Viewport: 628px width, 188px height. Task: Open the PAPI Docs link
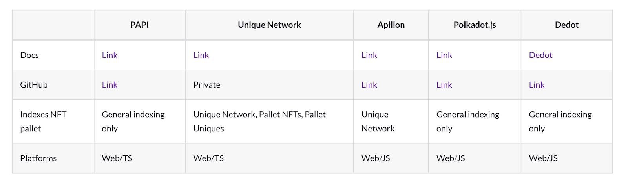[110, 55]
